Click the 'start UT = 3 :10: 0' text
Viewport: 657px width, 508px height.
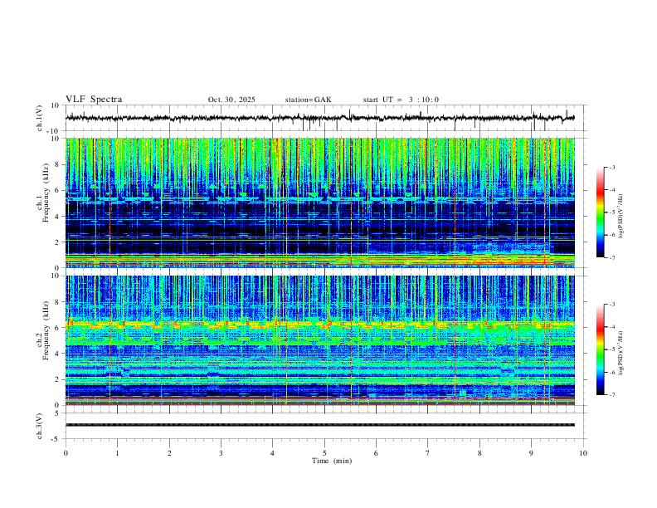pos(401,100)
